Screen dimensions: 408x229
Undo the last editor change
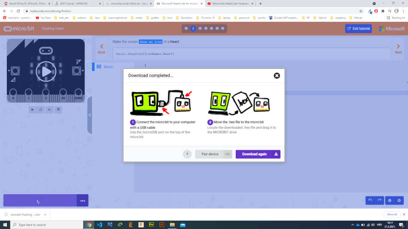pos(370,200)
